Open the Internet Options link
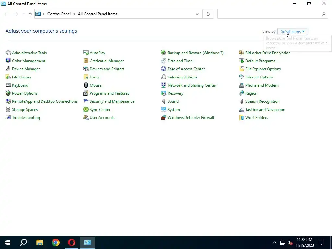This screenshot has width=332, height=249. click(259, 77)
